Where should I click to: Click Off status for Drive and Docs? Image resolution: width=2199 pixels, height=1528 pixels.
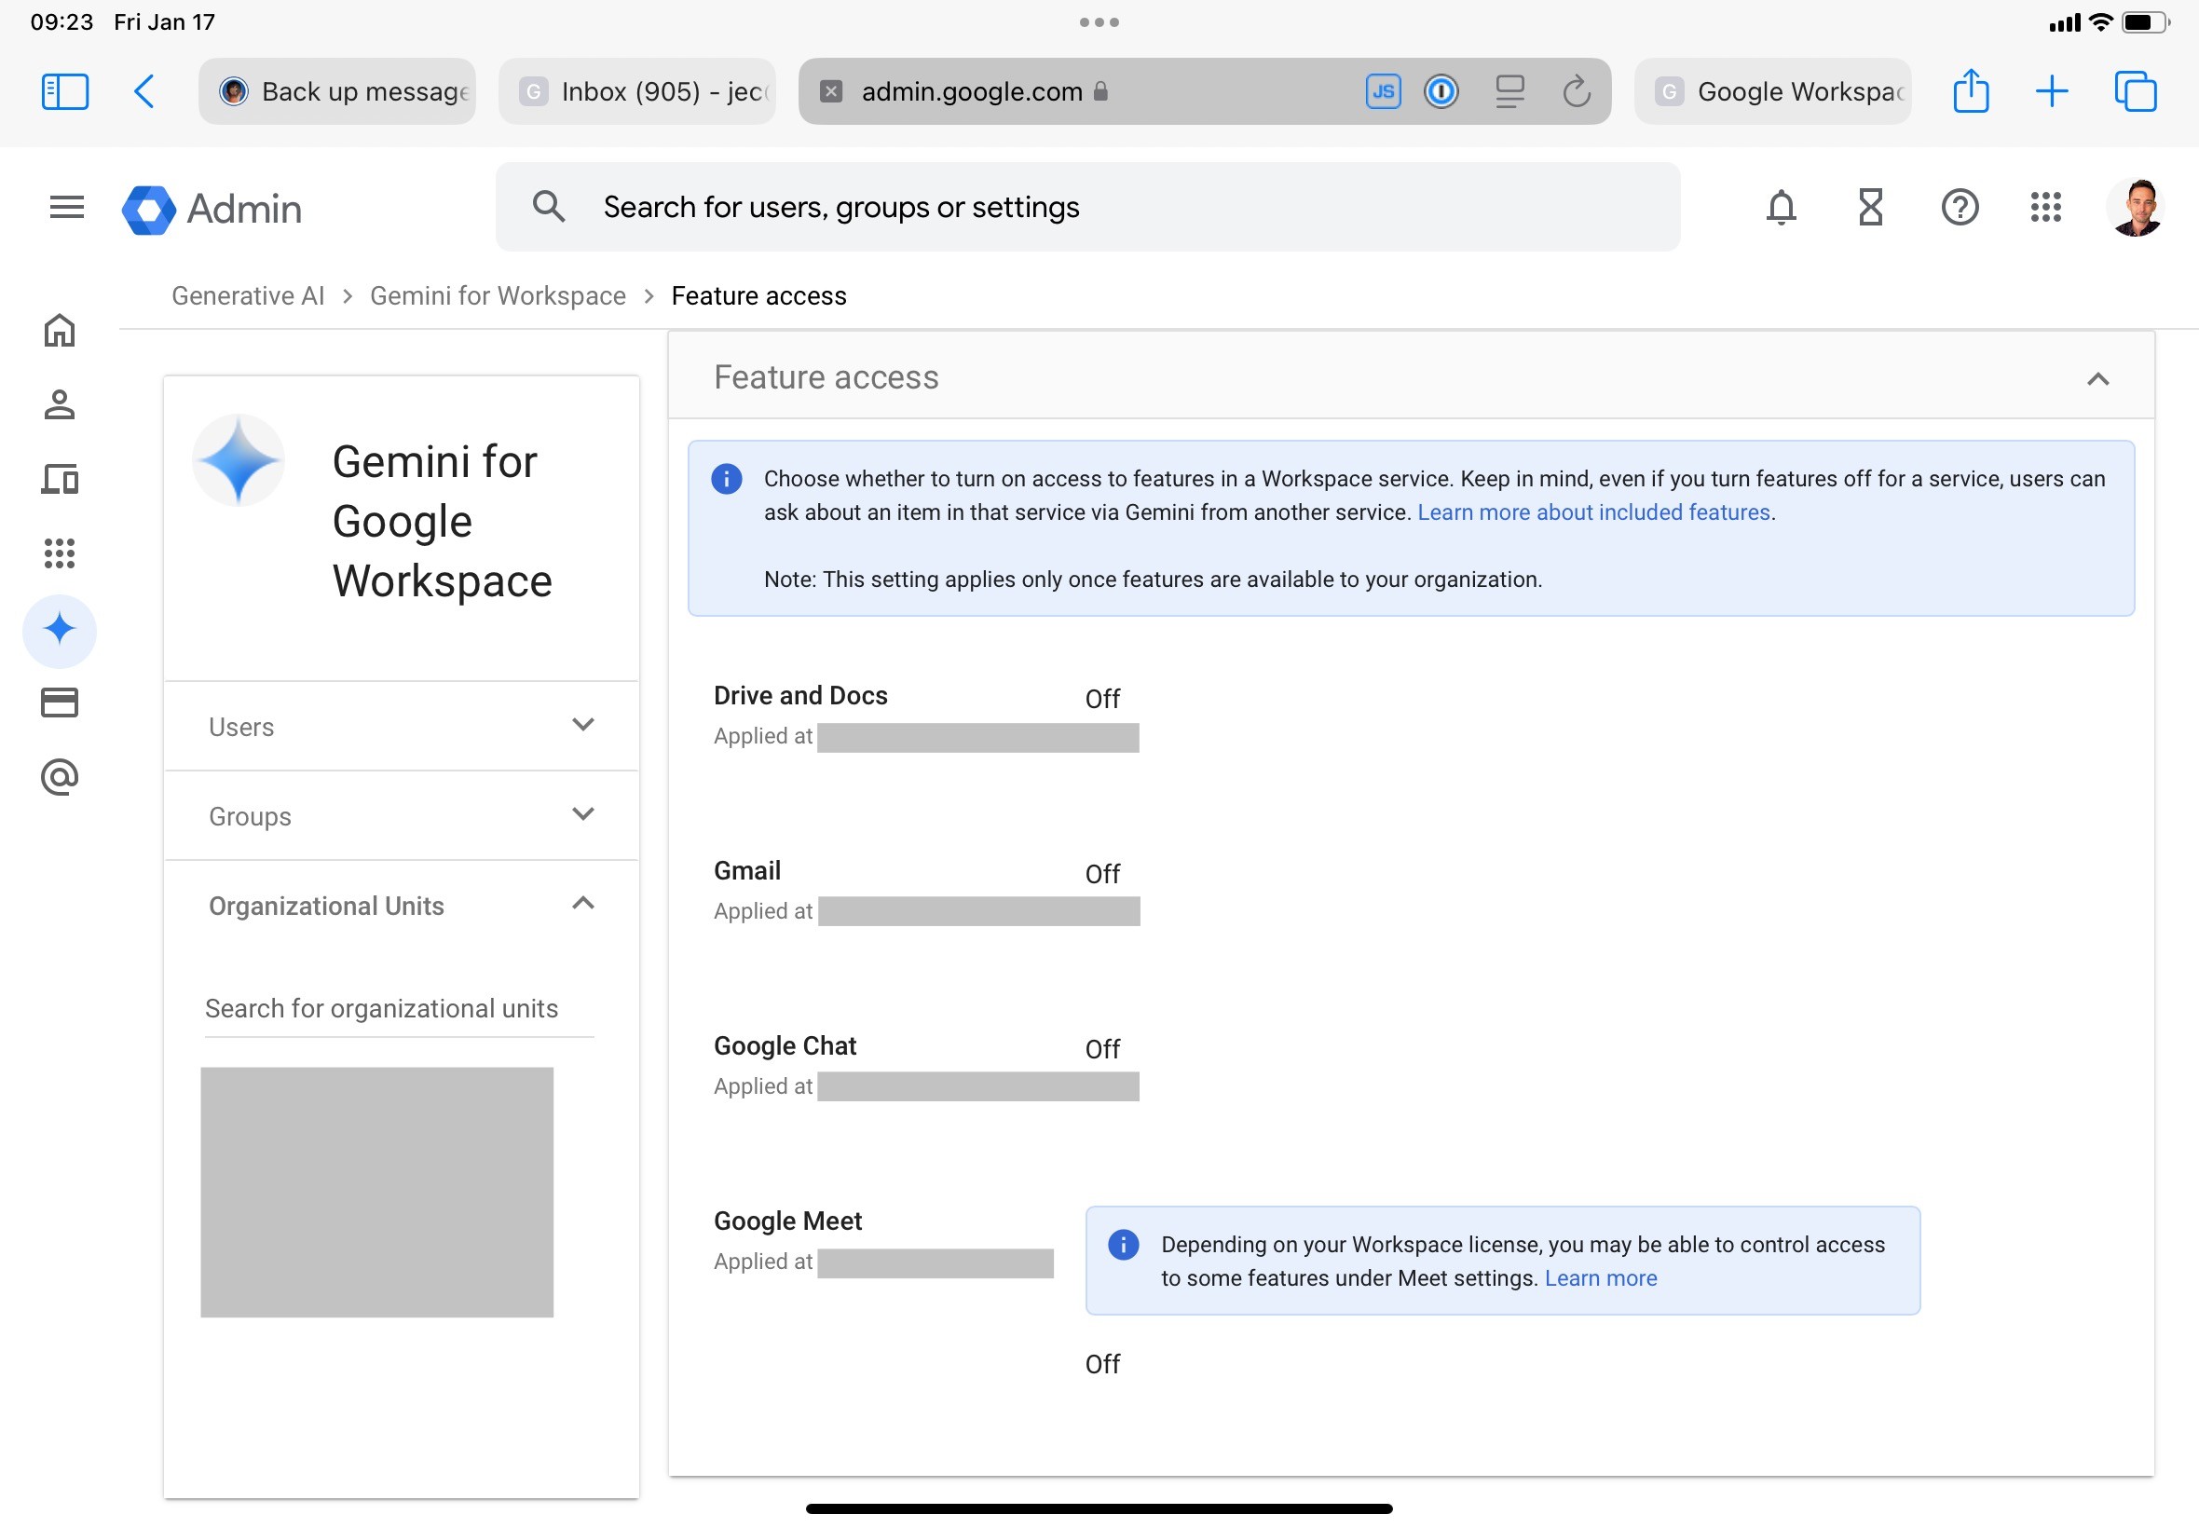(1102, 699)
